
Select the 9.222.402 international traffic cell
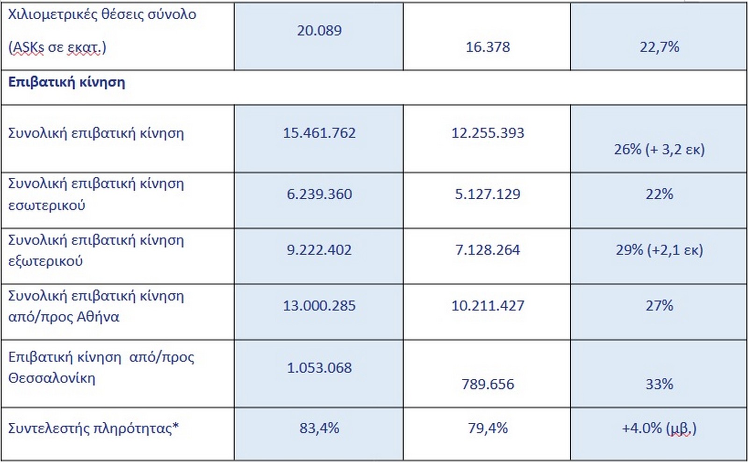click(319, 250)
